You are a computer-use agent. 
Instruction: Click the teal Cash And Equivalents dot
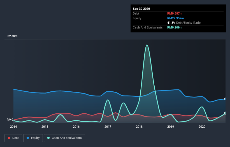tap(48, 138)
